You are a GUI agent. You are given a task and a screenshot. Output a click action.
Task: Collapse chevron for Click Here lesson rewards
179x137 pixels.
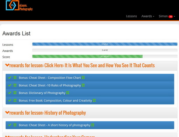click(7, 65)
